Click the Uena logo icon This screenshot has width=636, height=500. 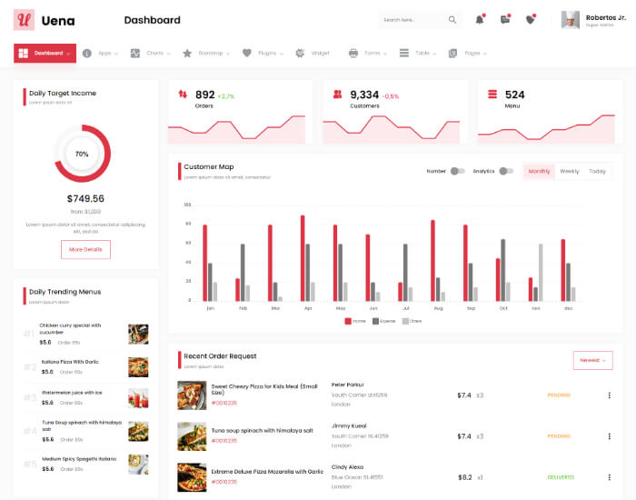[24, 20]
